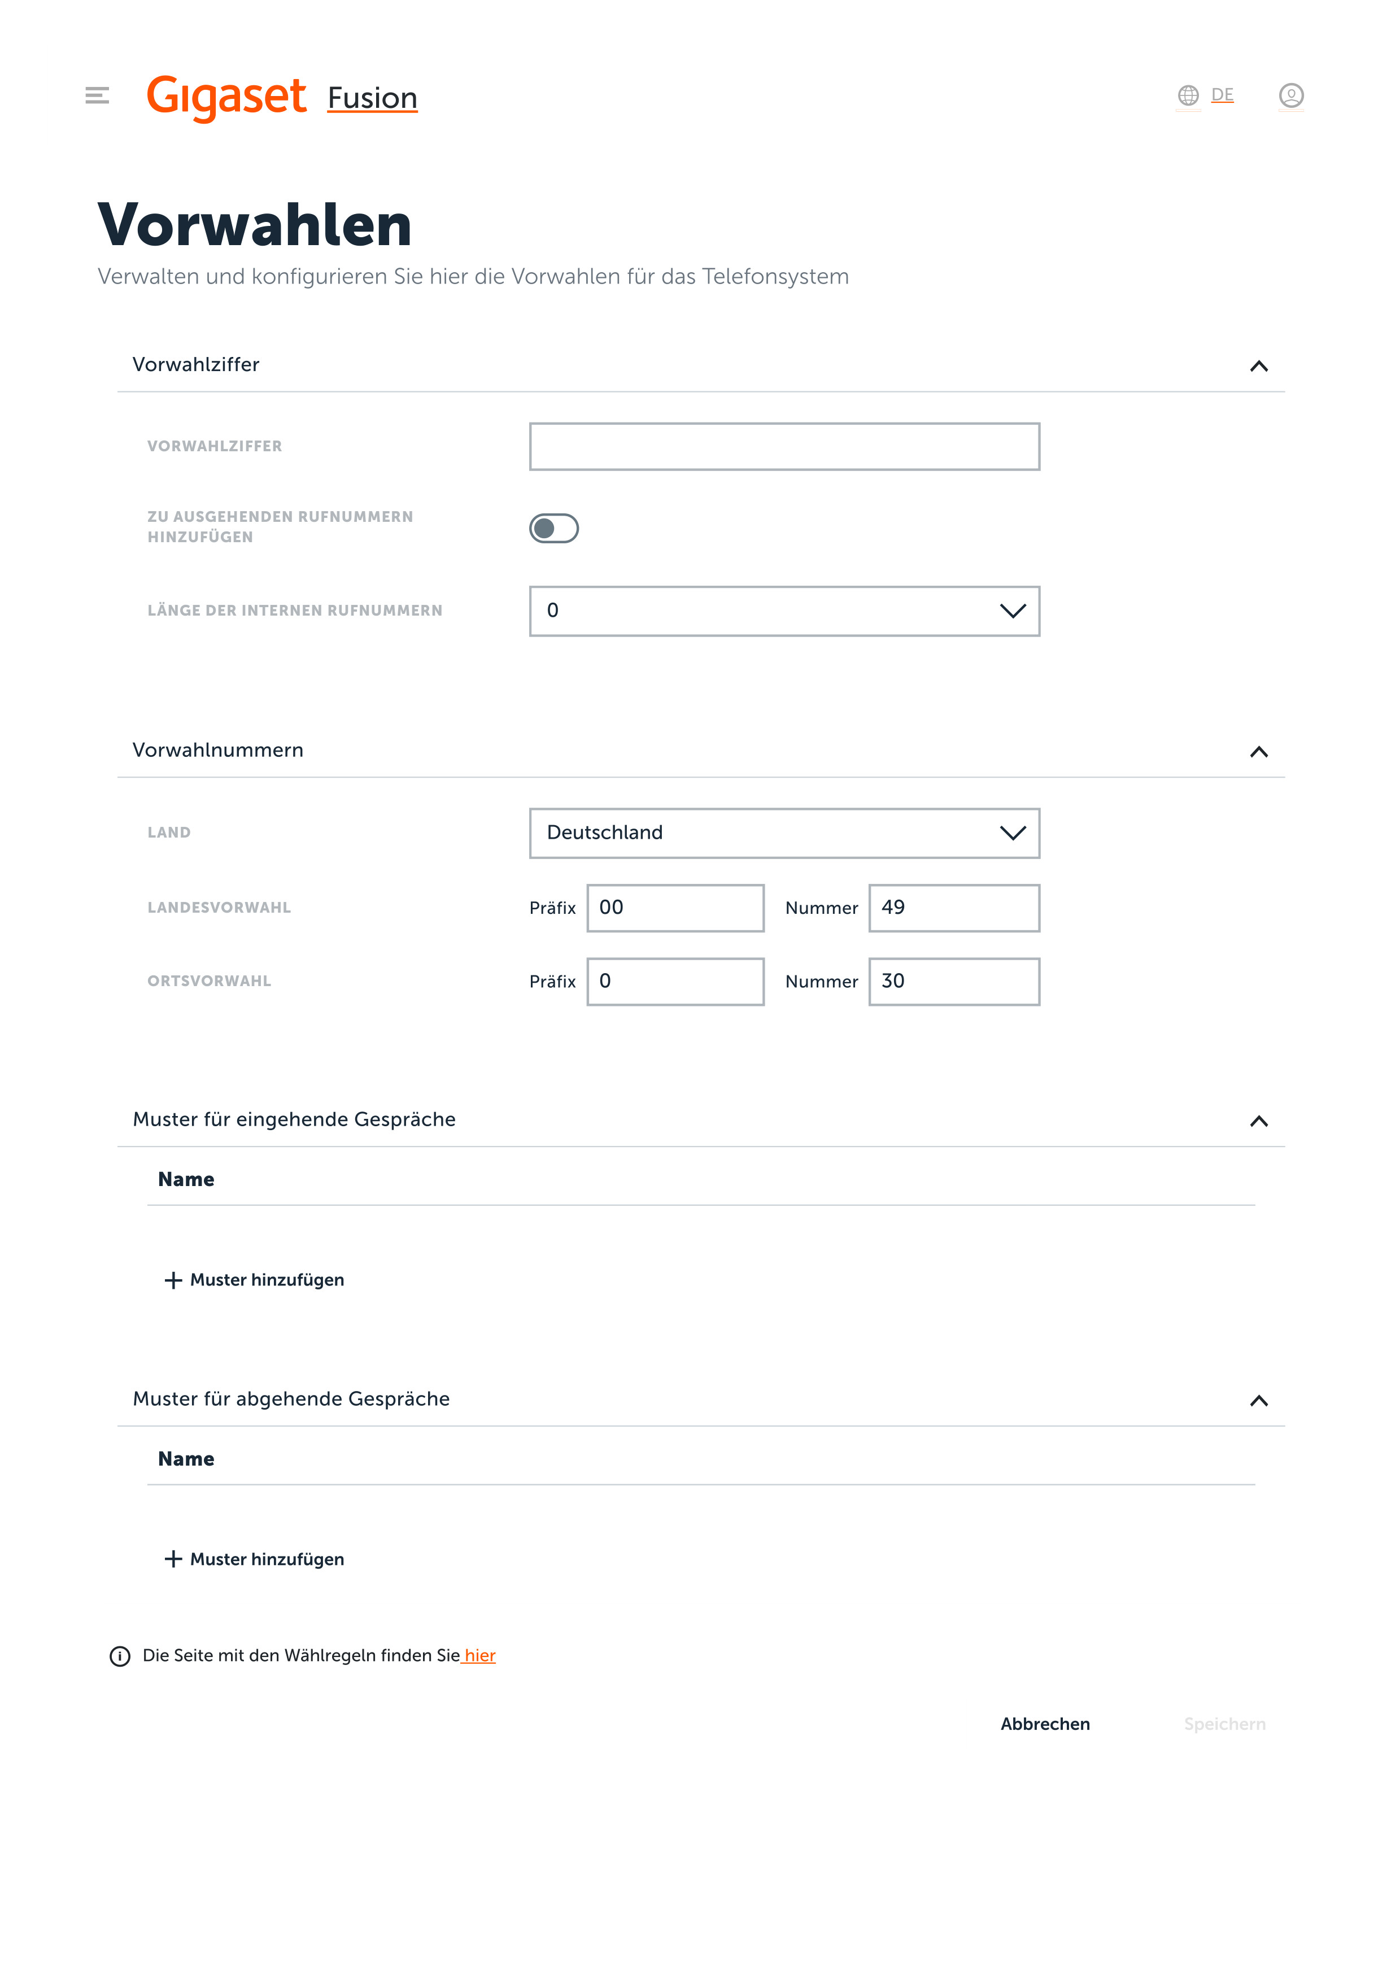Click plus icon under incoming call patterns

pyautogui.click(x=173, y=1280)
